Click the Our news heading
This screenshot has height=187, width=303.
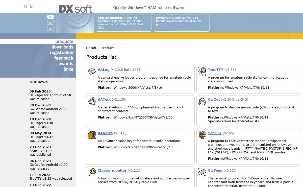click(x=38, y=82)
